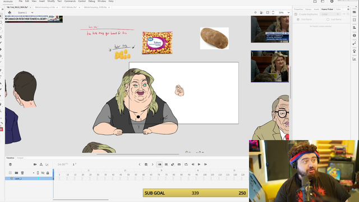359x202 pixels.
Task: Click the edit symbols icon beside Scene 1
Action: click(10, 12)
